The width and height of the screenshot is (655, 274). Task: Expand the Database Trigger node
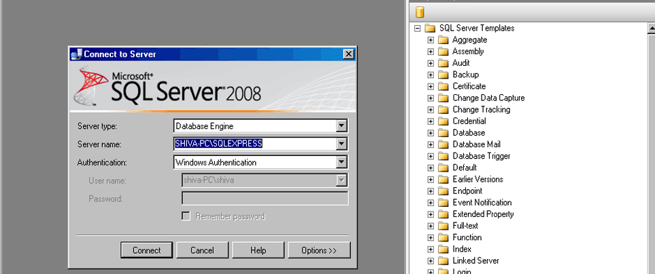click(x=431, y=157)
